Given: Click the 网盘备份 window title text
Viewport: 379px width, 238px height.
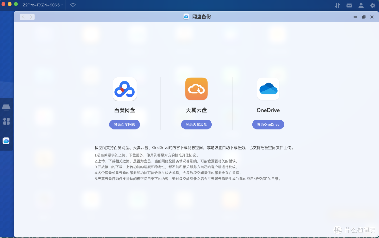Looking at the screenshot, I should pos(201,17).
